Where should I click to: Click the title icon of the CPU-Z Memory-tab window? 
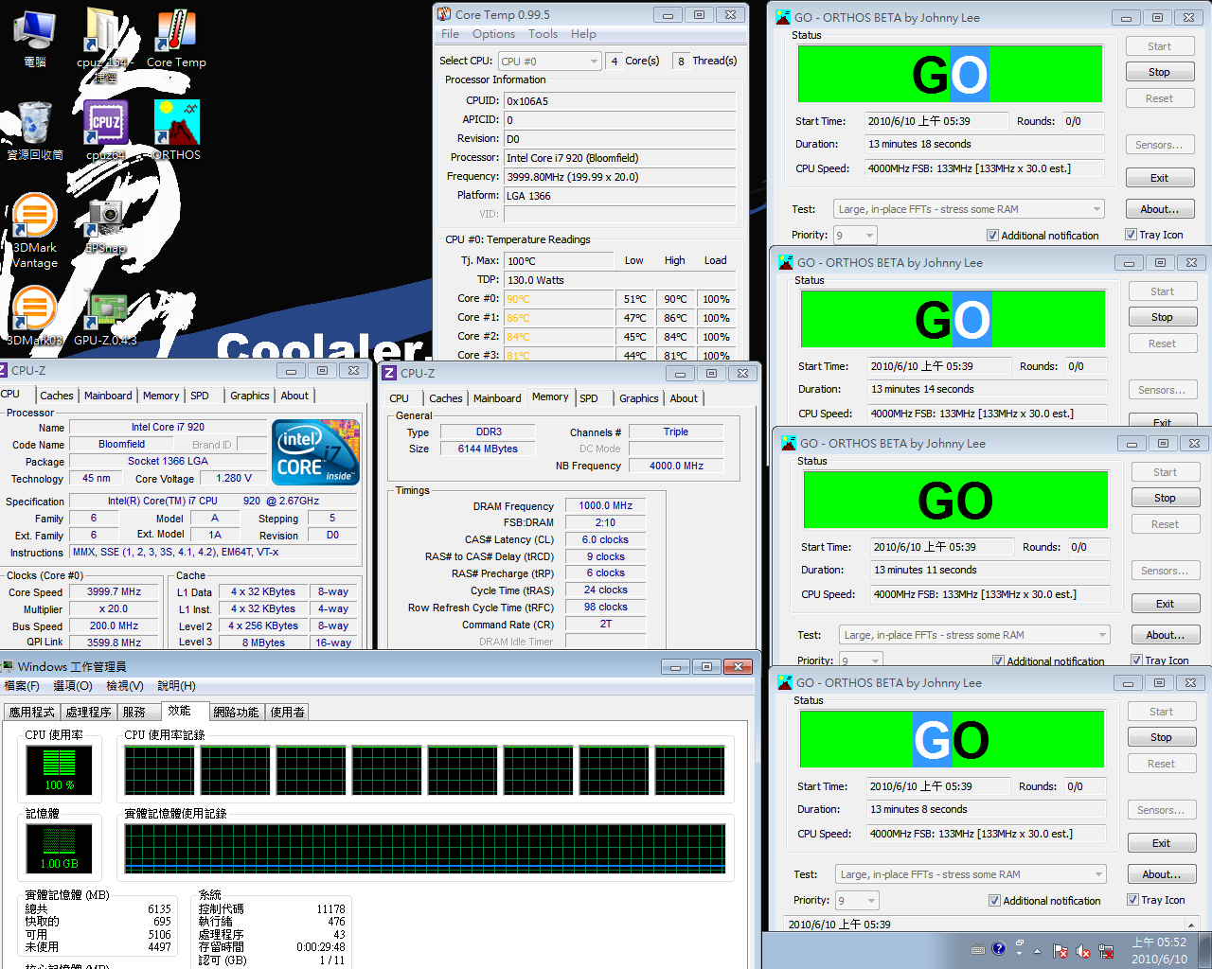pyautogui.click(x=389, y=373)
